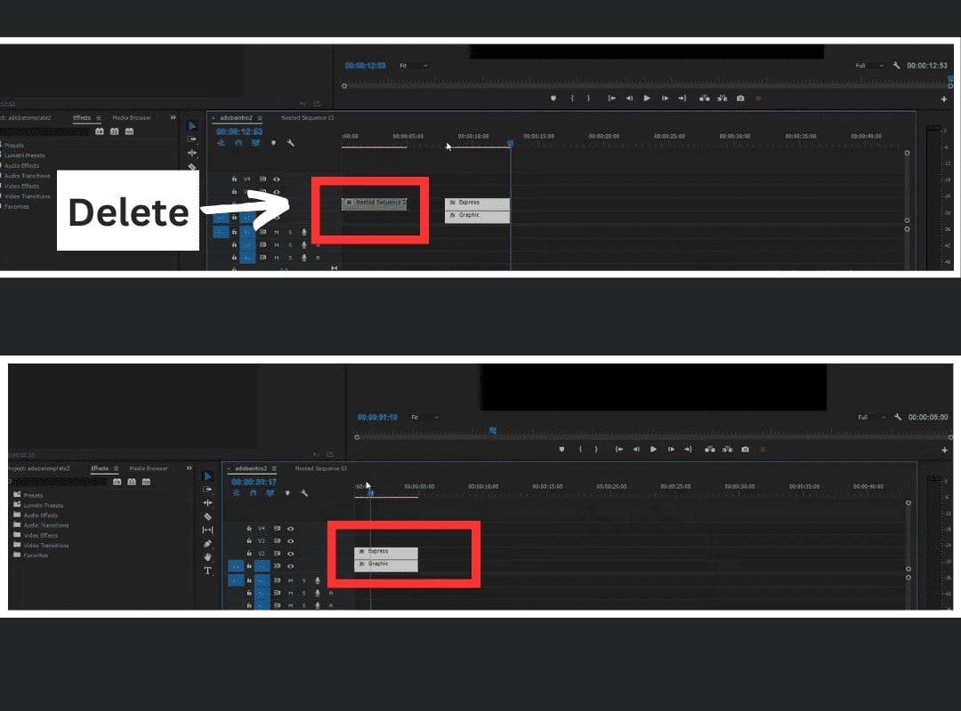Screen dimensions: 961x711
Task: Open the Nested Sequence 03 tab in lower timeline
Action: click(320, 468)
